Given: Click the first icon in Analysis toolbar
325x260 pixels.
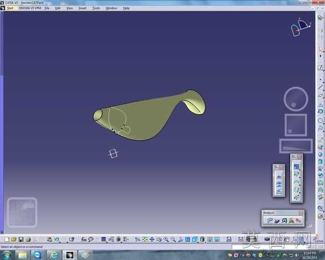Looking at the screenshot, I should 270,221.
